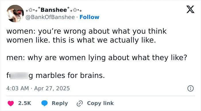Click the Banshee display name
The width and height of the screenshot is (201, 111).
(x=54, y=10)
